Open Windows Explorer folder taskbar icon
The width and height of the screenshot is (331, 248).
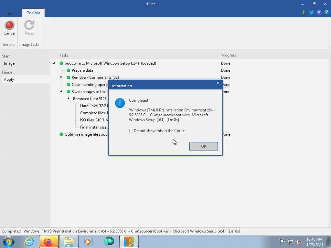[69, 242]
